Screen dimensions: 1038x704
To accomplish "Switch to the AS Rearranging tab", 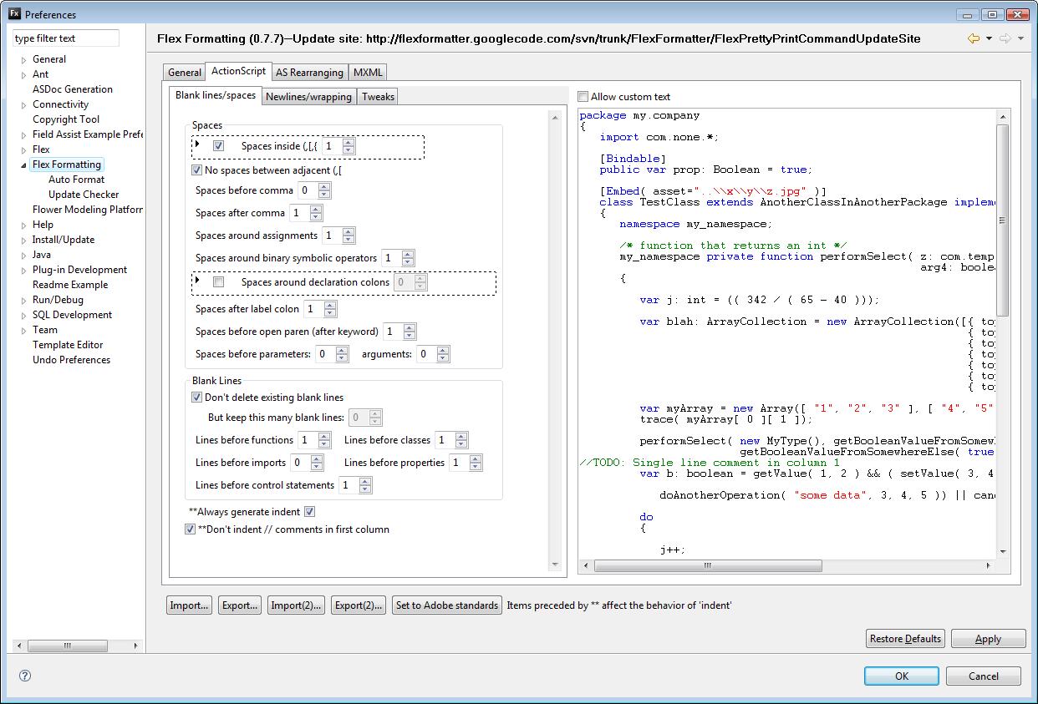I will 309,73.
